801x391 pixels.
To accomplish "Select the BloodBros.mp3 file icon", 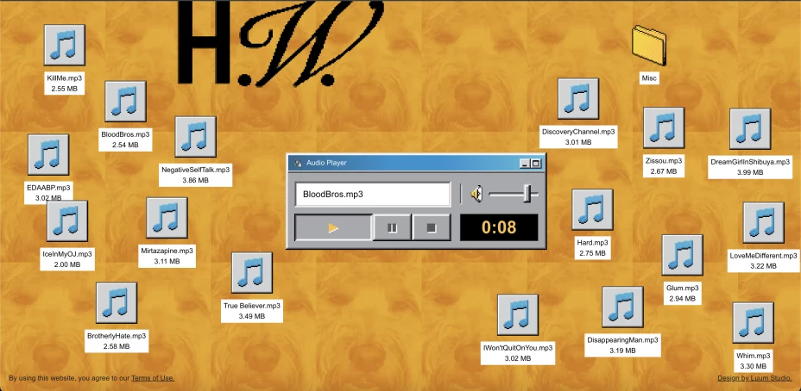I will click(x=126, y=101).
